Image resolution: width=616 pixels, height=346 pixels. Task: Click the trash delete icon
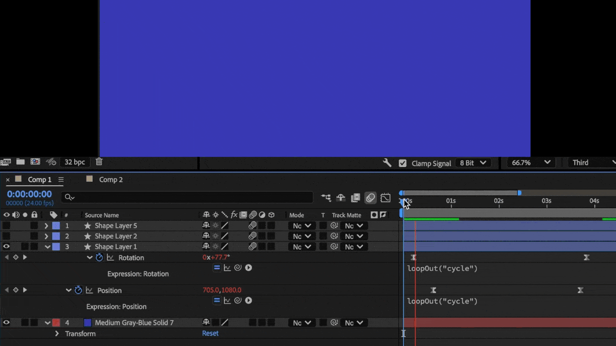(99, 162)
